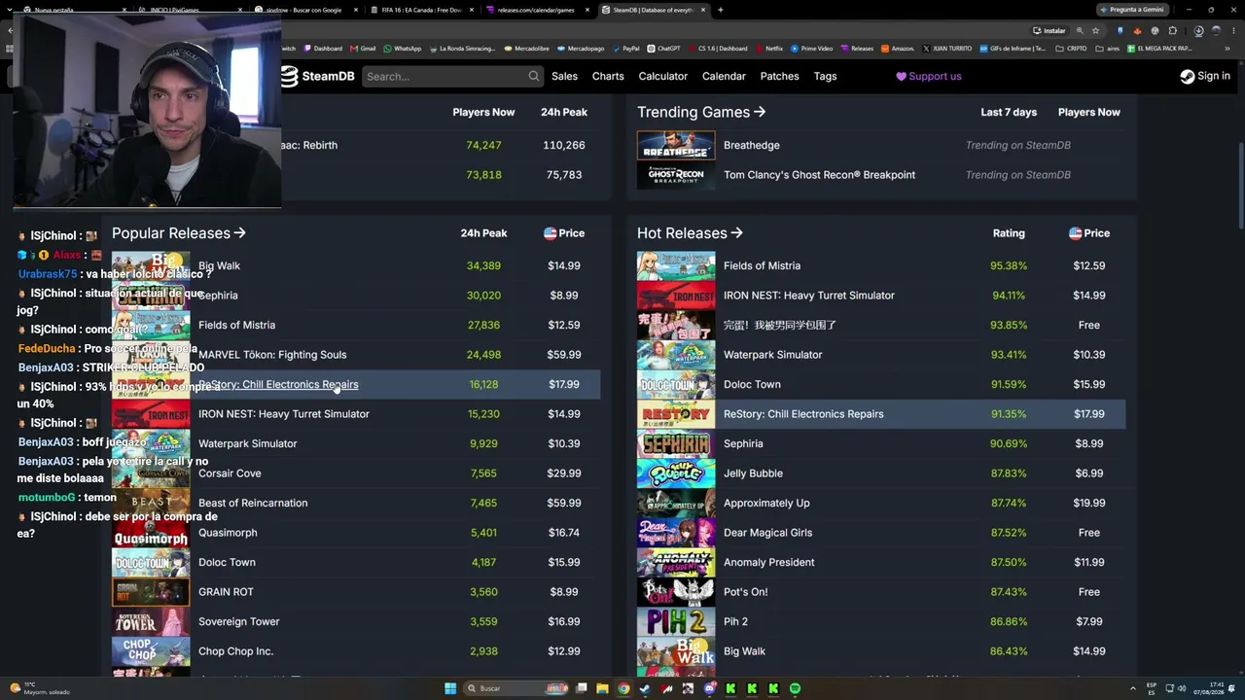Click the SteamDB logo icon
This screenshot has height=700, width=1245.
coord(289,77)
